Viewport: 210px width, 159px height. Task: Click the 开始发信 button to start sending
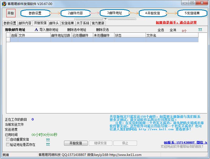(x=75, y=143)
